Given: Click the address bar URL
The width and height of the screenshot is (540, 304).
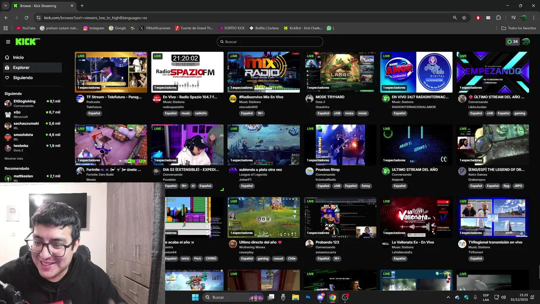Looking at the screenshot, I should [96, 18].
